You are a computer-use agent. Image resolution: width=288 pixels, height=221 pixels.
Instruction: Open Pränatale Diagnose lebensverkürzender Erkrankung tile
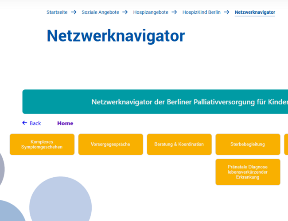click(248, 172)
